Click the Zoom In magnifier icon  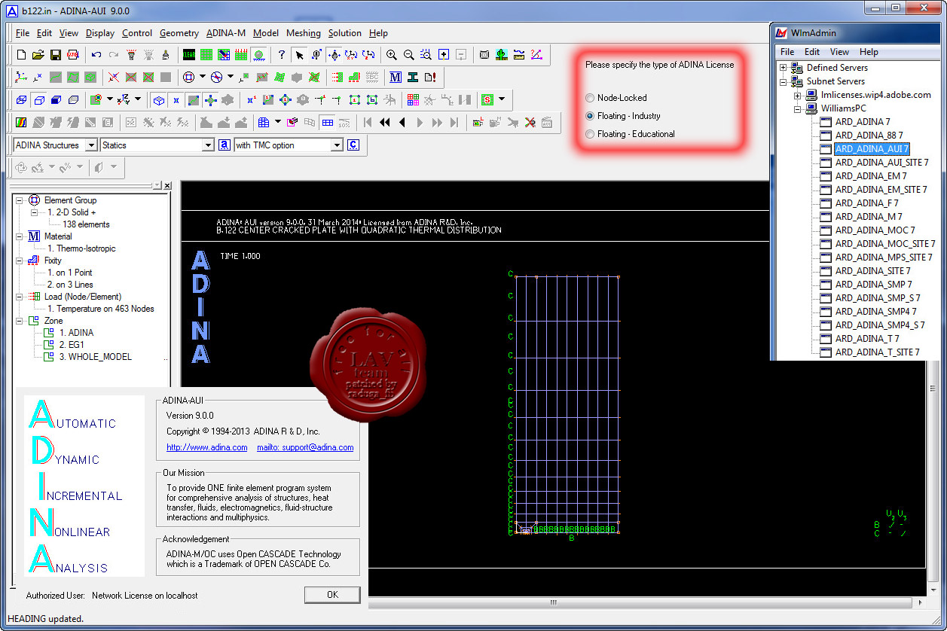coord(391,54)
